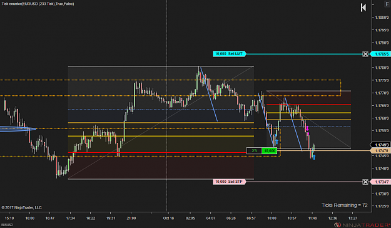Click the 21:00 time axis label

coord(131,218)
